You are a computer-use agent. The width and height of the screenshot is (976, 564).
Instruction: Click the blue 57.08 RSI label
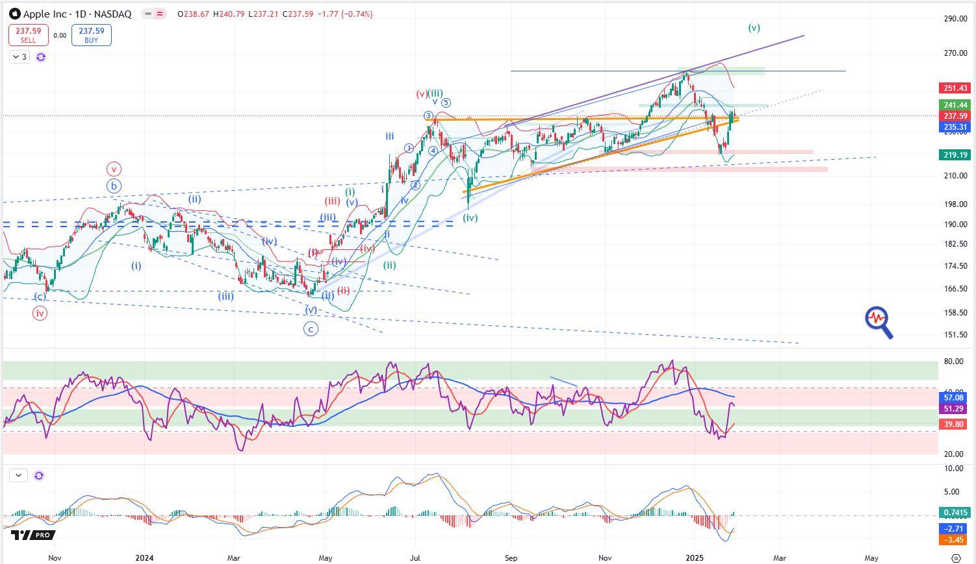pyautogui.click(x=953, y=397)
